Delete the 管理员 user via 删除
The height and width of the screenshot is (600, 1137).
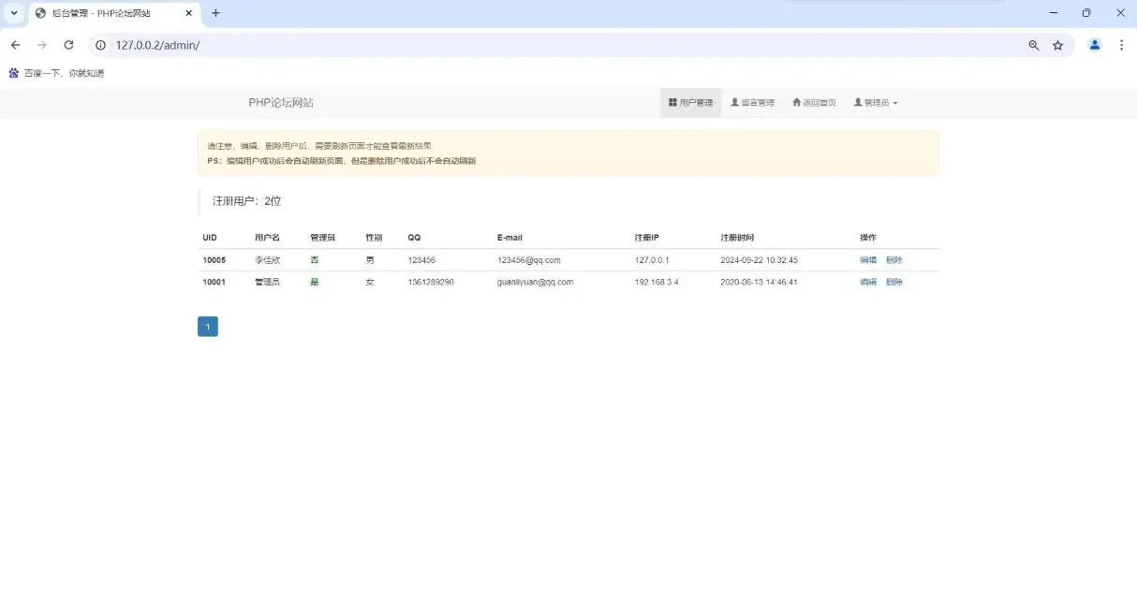(x=894, y=282)
